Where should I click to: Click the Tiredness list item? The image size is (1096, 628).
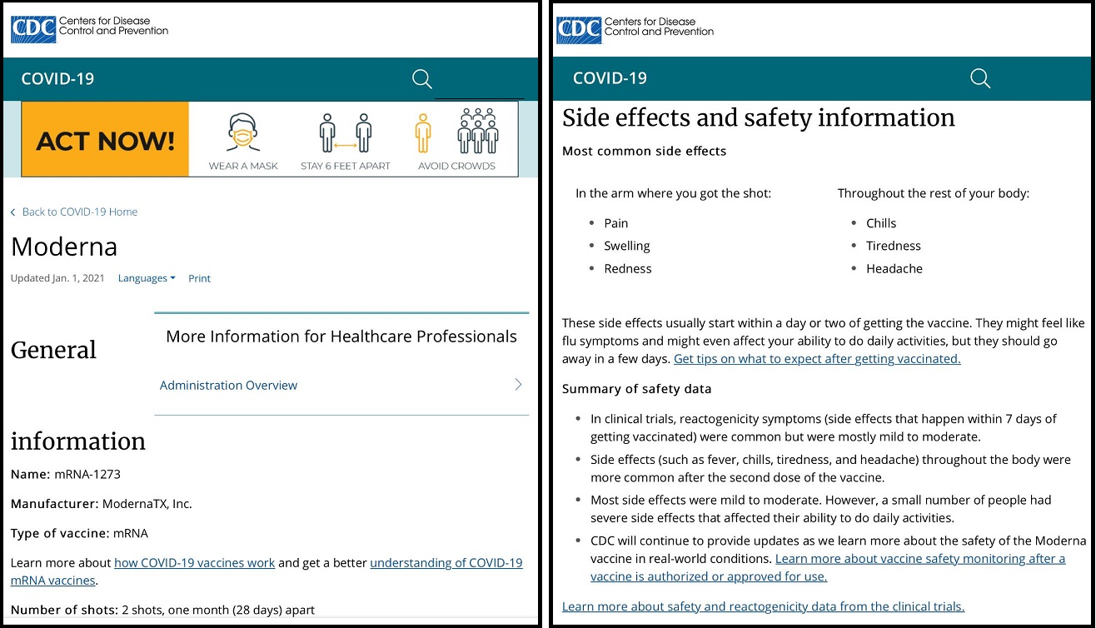pos(894,246)
